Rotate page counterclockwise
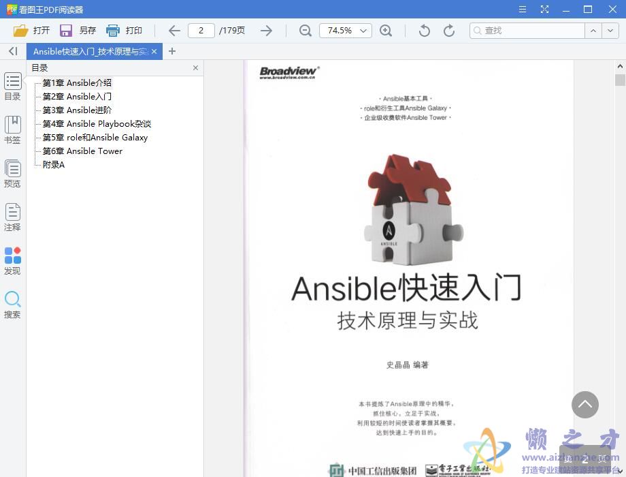 pyautogui.click(x=425, y=31)
